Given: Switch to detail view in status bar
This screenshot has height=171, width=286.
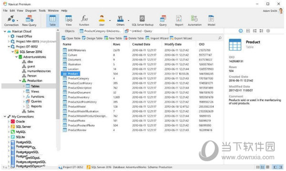Looking at the screenshot, I should pyautogui.click(x=263, y=167).
